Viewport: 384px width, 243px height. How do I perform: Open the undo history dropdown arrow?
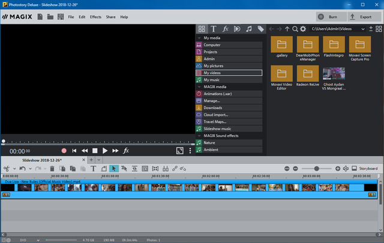point(30,168)
